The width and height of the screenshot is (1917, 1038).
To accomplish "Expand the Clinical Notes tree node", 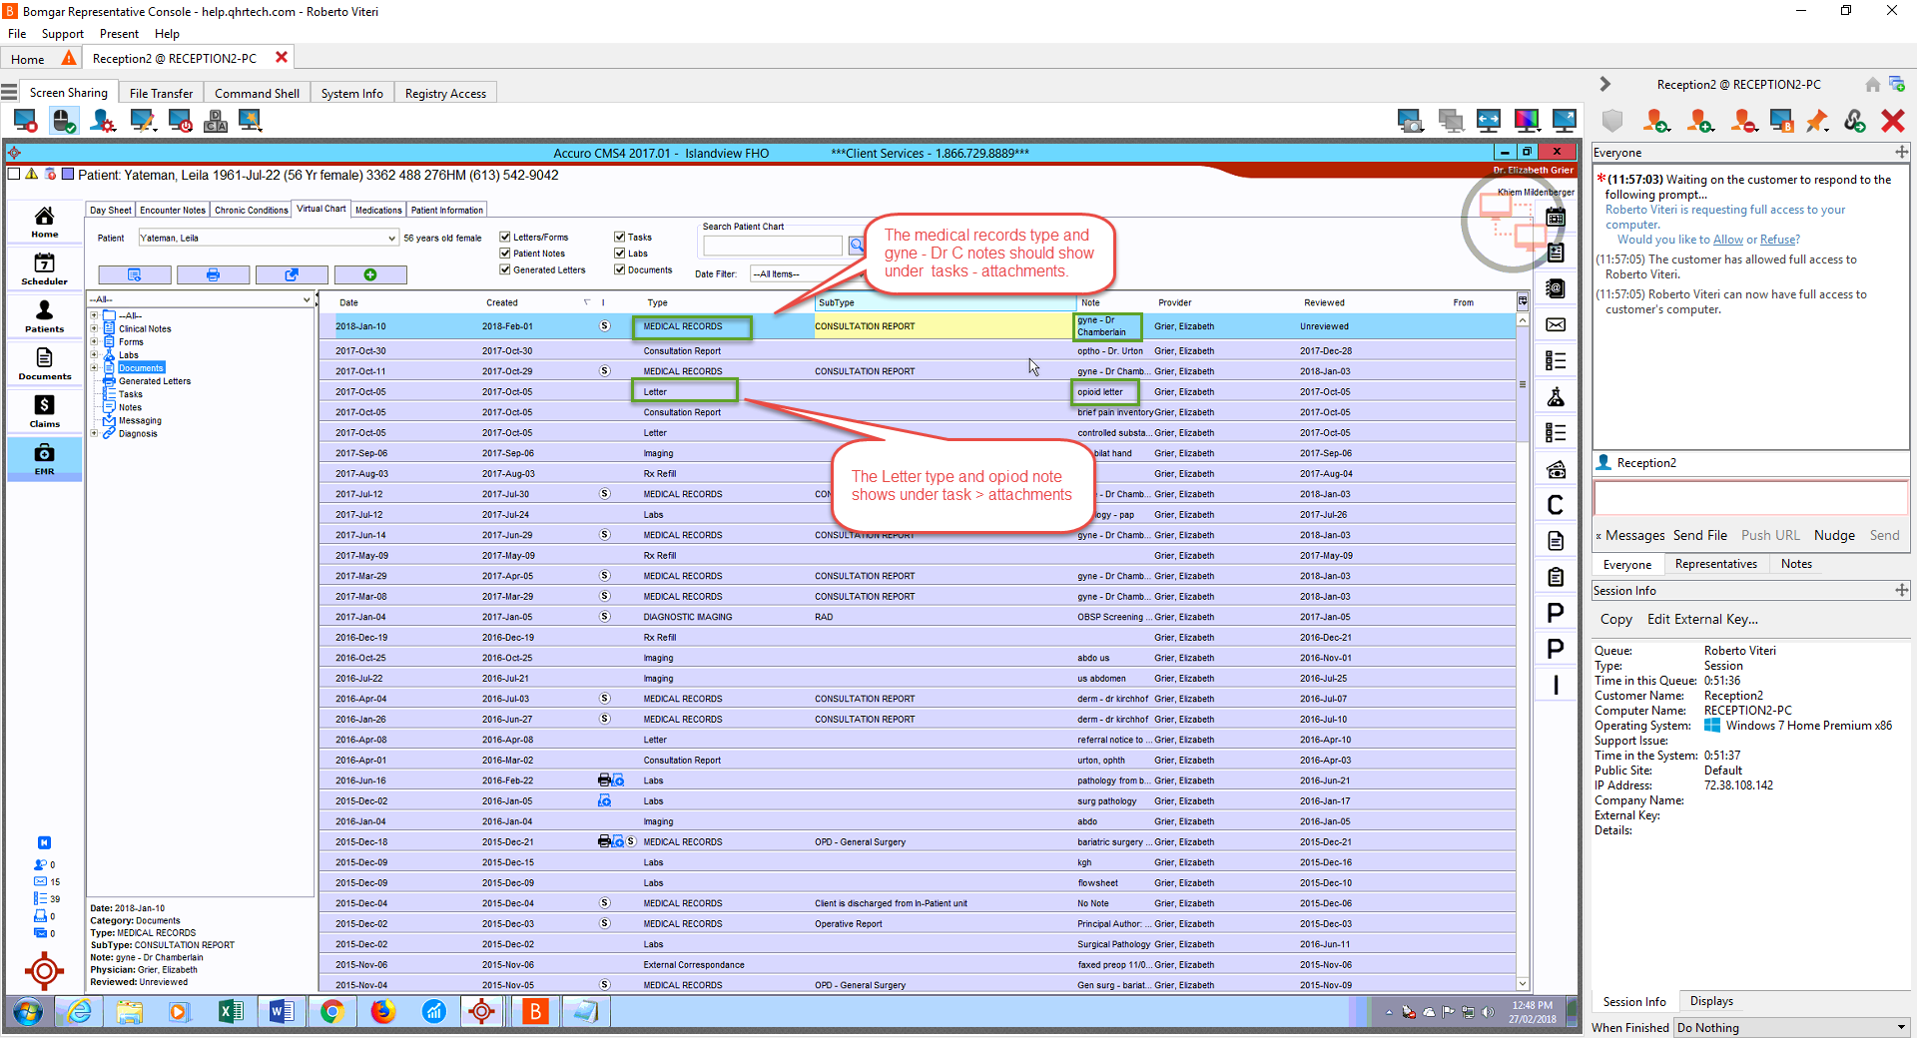I will 94,328.
